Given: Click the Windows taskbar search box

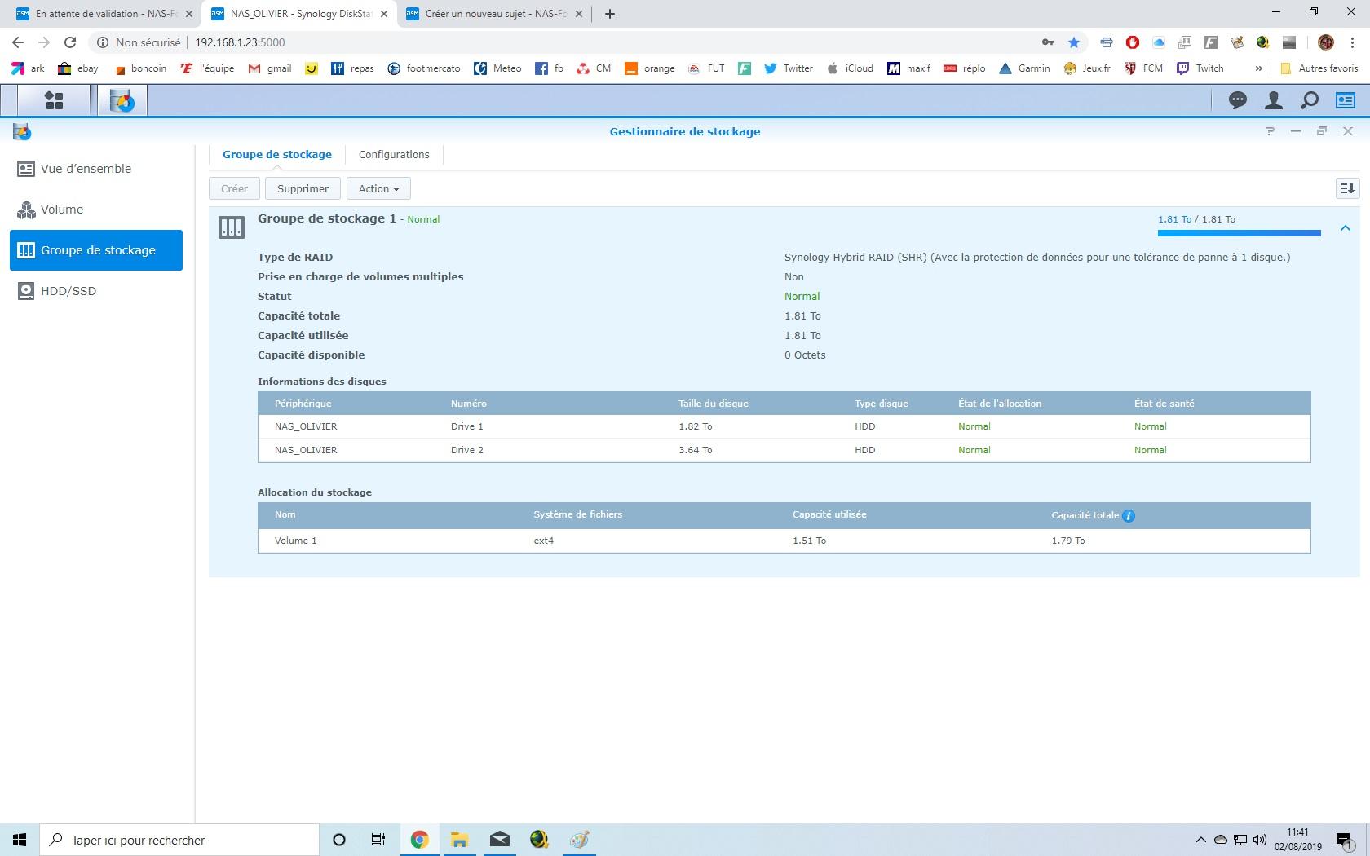Looking at the screenshot, I should tap(179, 840).
